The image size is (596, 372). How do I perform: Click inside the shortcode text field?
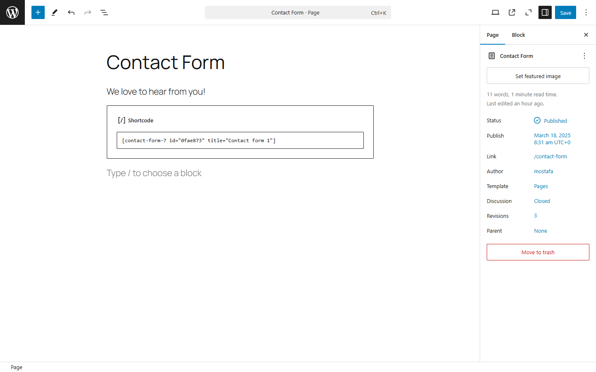[240, 140]
